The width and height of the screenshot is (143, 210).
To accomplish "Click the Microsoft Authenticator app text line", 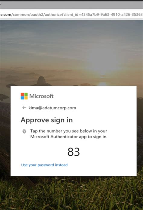I will 69,137.
